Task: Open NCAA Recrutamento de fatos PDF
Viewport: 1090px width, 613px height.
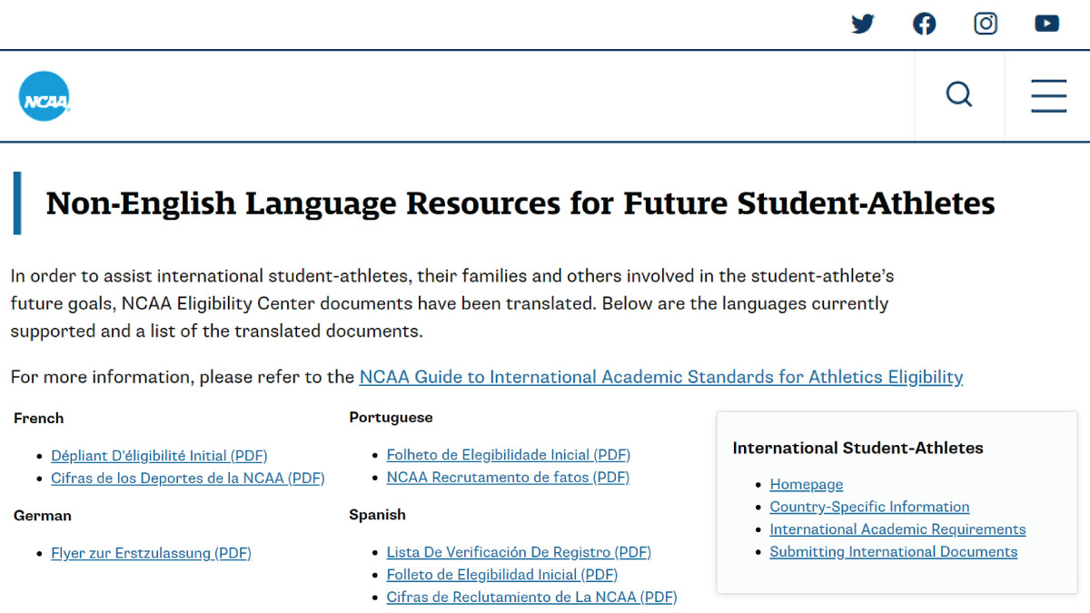Action: 508,477
